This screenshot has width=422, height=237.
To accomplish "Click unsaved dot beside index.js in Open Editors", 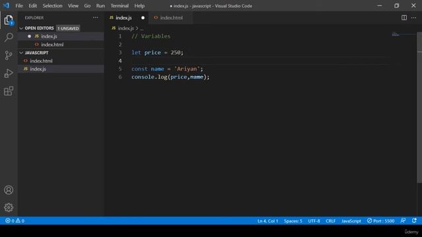I will click(29, 36).
